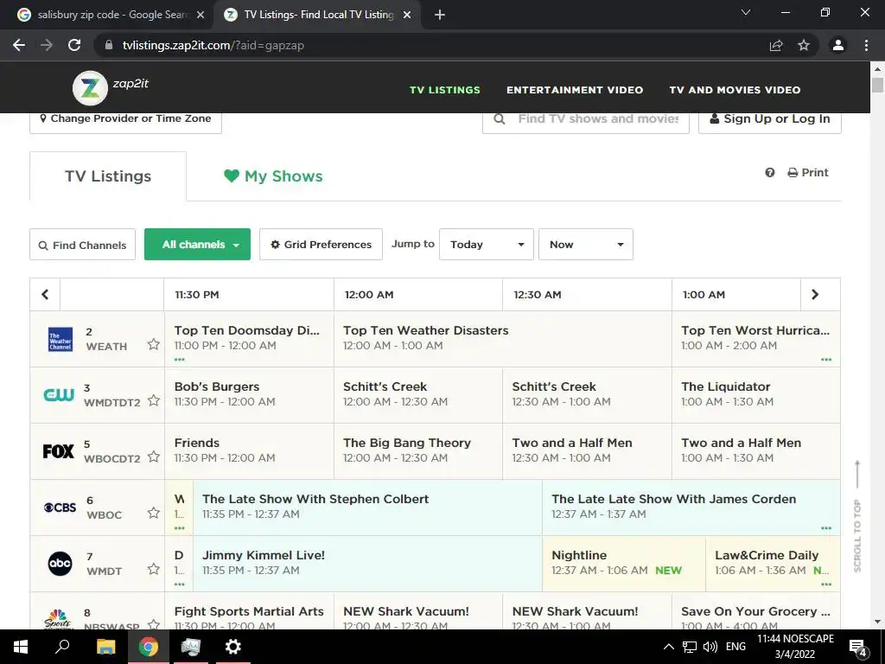
Task: Click the browser forward arrow
Action: point(47,45)
